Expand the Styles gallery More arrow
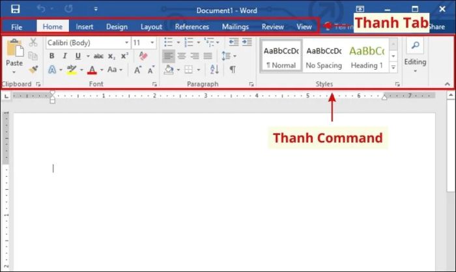 393,68
